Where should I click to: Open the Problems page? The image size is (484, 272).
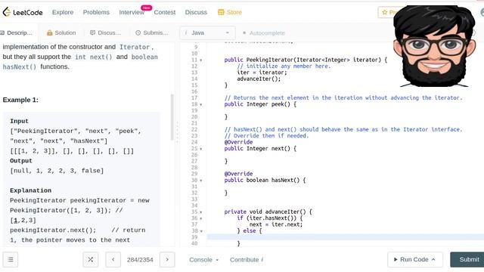(96, 12)
